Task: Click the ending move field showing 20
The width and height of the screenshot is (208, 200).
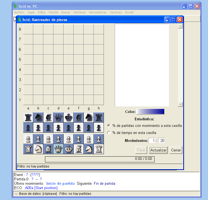Action: [161, 141]
